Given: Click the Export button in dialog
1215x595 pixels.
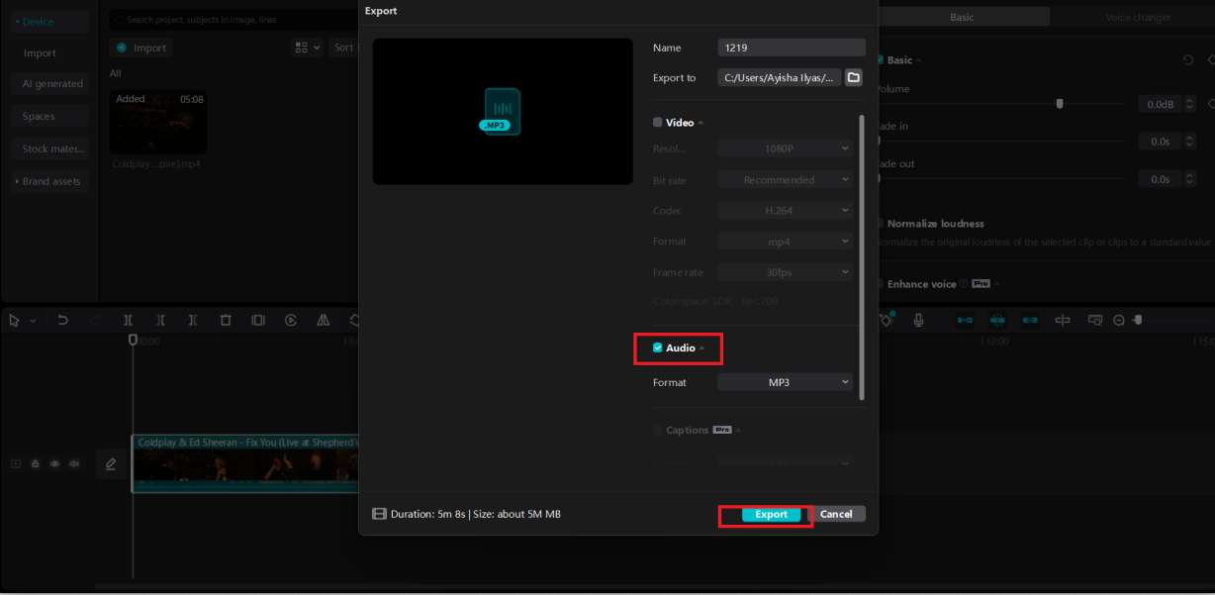Looking at the screenshot, I should click(771, 514).
